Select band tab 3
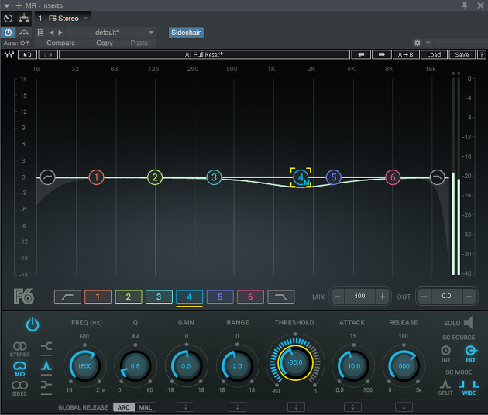This screenshot has width=488, height=415. (x=159, y=297)
